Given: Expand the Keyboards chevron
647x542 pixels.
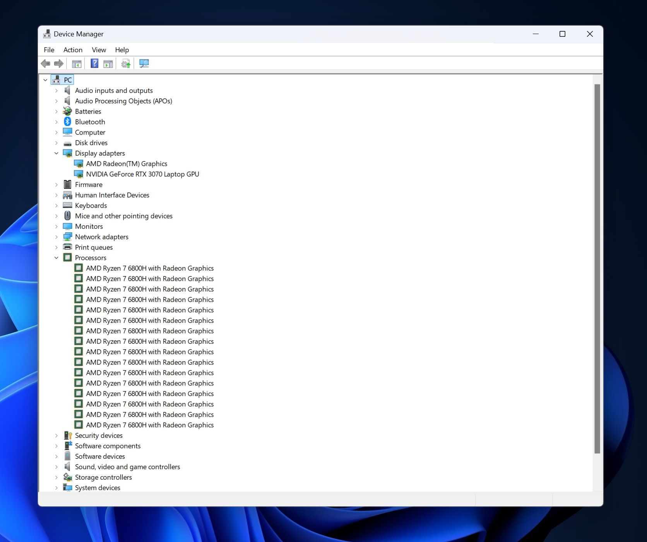Looking at the screenshot, I should pos(56,205).
